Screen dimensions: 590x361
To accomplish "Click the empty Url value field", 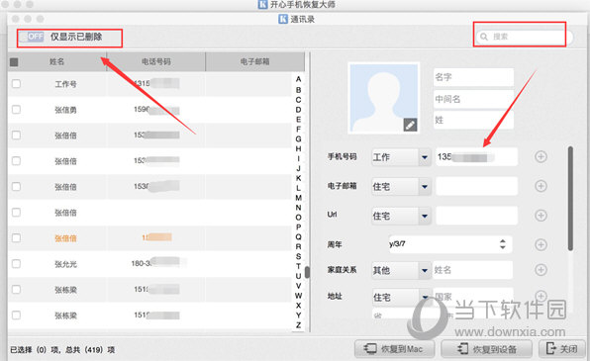I will tap(477, 216).
